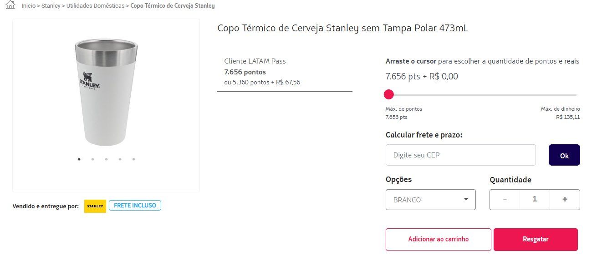607x260 pixels.
Task: Click the points slider red handle
Action: click(388, 94)
